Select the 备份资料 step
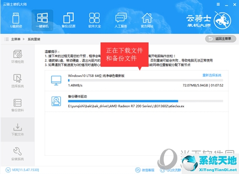239x174 pixels. (x=18, y=105)
